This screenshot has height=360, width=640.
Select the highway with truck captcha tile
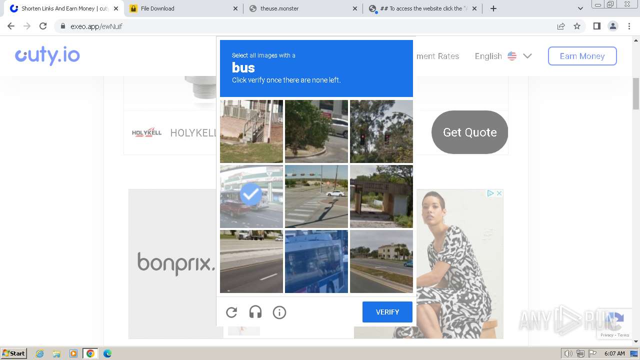(x=251, y=261)
